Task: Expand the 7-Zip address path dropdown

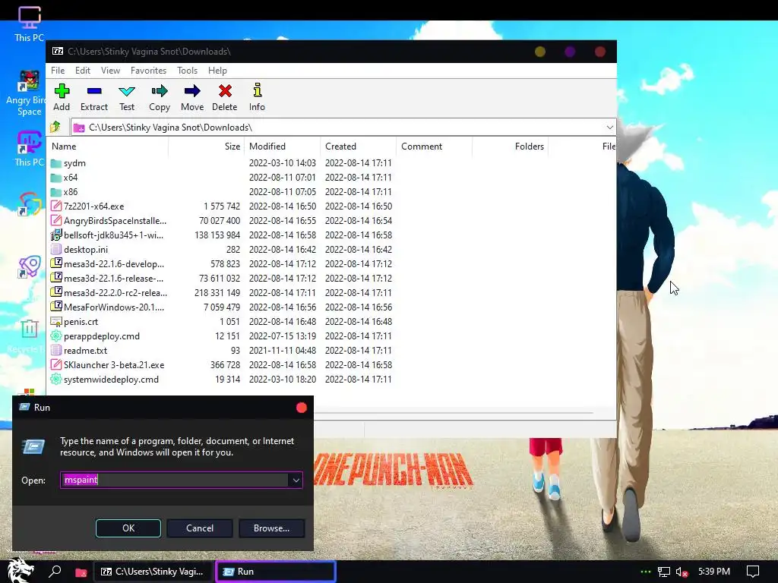Action: tap(609, 128)
